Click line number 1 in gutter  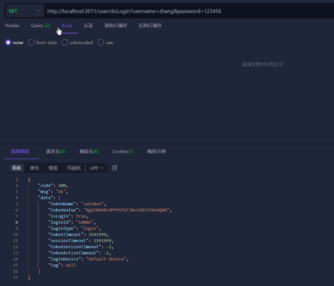tap(17, 179)
